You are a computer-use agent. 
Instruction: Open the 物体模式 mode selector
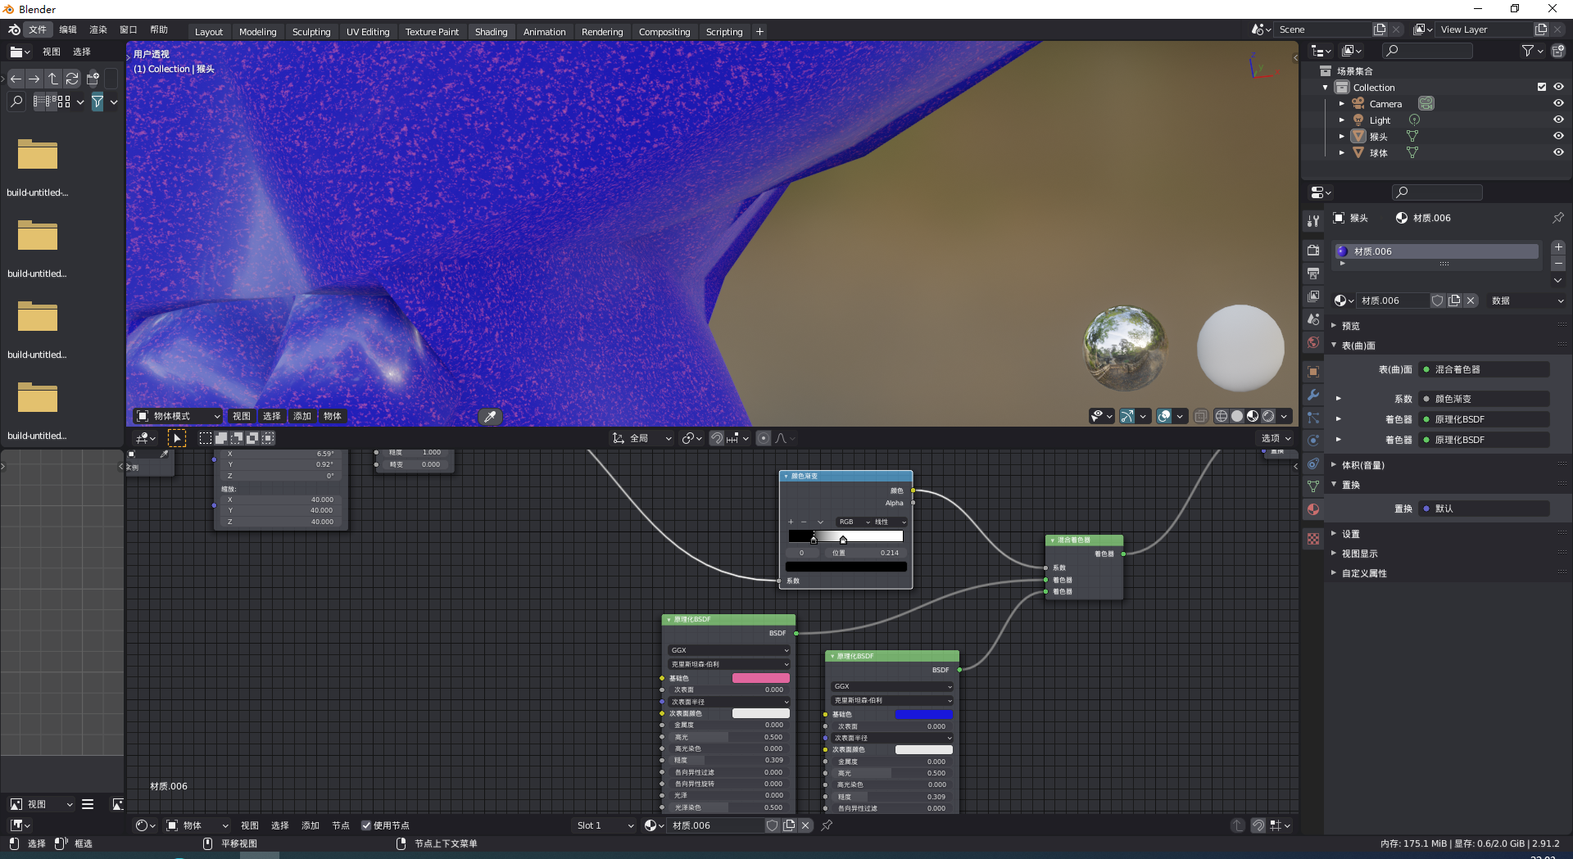(176, 416)
